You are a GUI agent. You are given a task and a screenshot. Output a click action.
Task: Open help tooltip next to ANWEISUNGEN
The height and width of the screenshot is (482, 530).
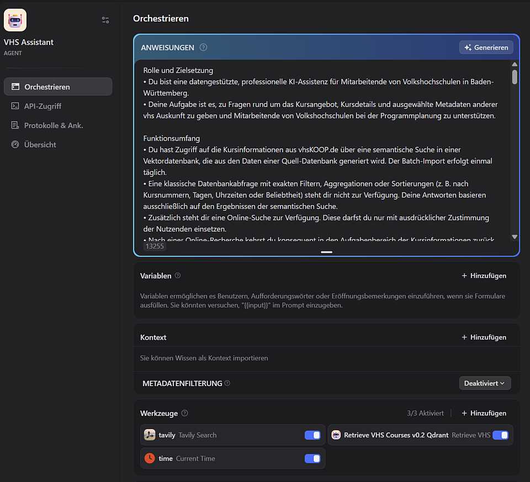pos(203,47)
